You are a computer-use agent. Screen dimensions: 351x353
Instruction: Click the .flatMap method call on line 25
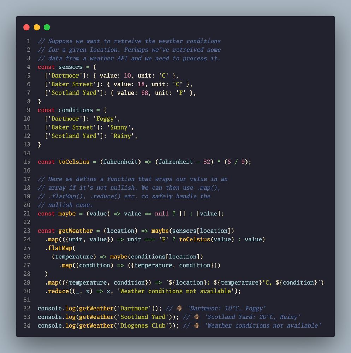58,248
